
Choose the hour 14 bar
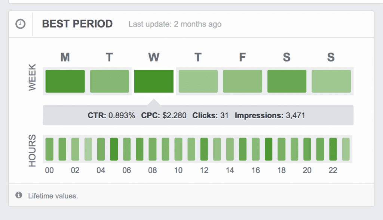tap(230, 149)
